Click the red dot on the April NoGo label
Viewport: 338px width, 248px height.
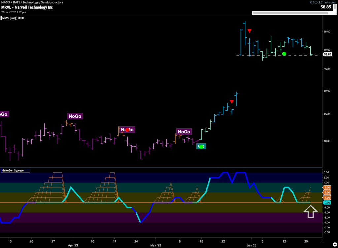click(127, 130)
